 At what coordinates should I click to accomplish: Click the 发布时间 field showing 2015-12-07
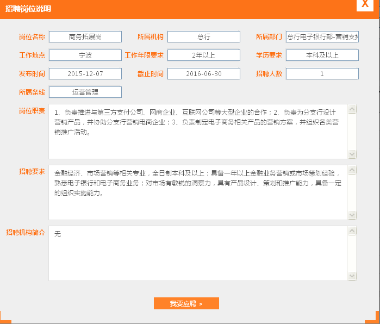[x=85, y=74]
